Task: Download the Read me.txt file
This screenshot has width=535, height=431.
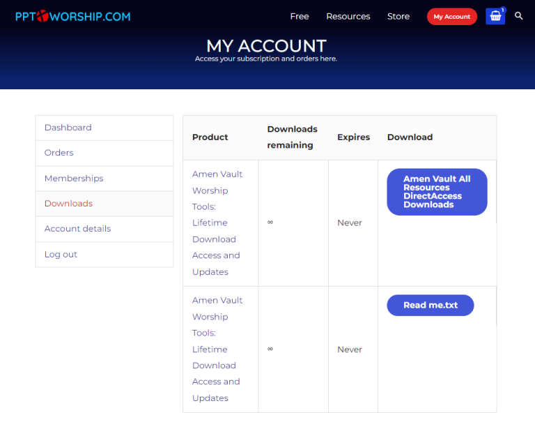Action: pos(431,305)
